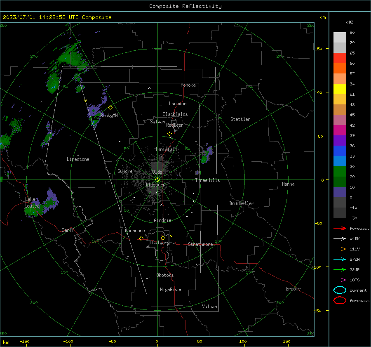
Task: Click the Strathmore label
Action: pos(200,244)
